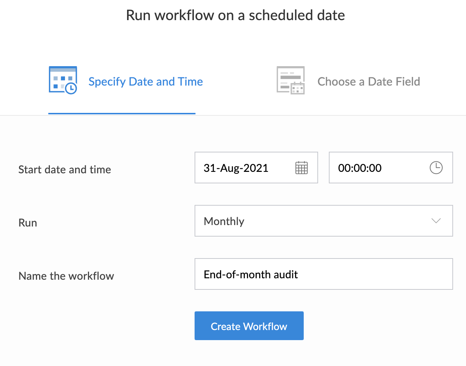Click the blue underline beneath the active tab

(x=122, y=113)
